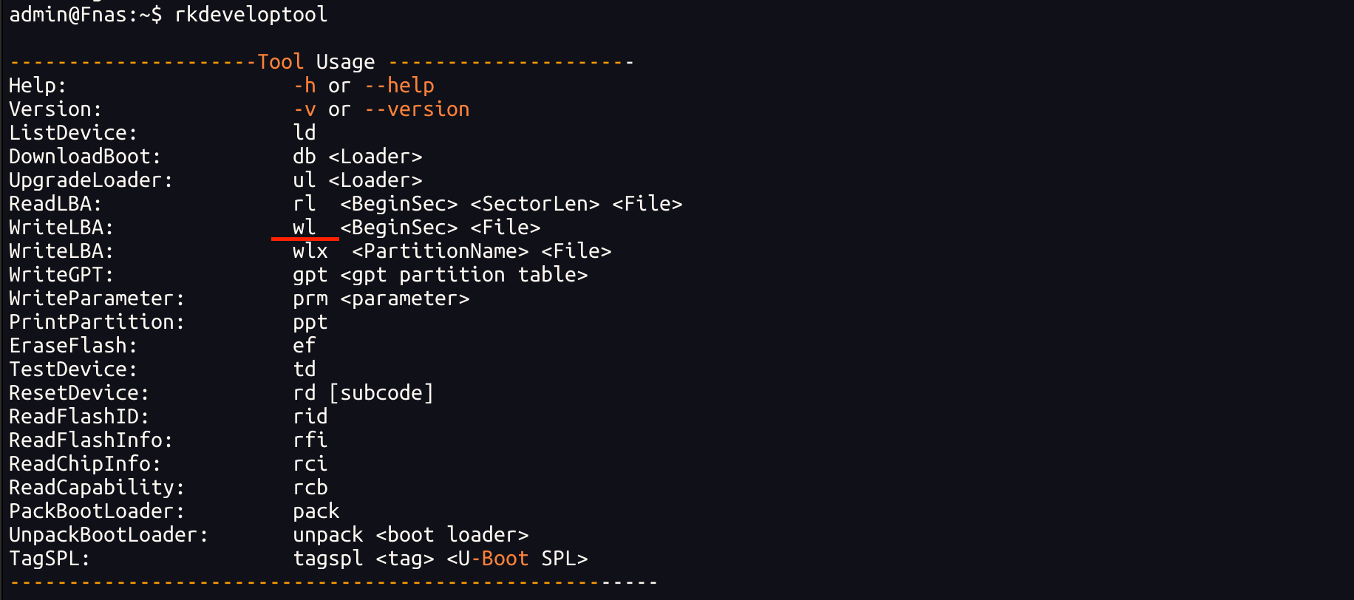Click the ul command beside UpgradeLoader

(x=305, y=180)
